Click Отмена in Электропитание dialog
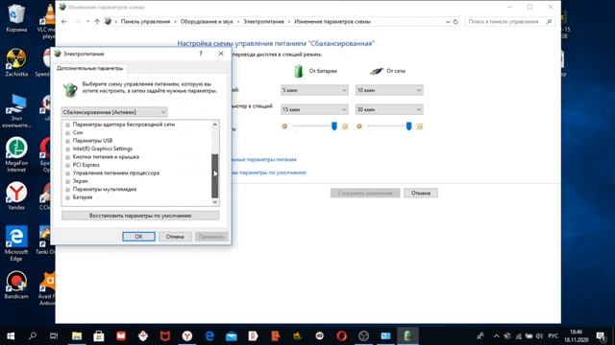 175,237
